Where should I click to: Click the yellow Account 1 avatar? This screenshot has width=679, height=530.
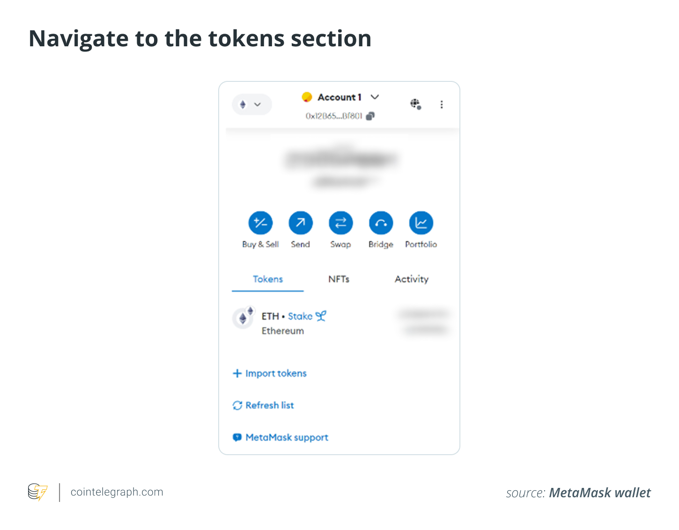pyautogui.click(x=307, y=97)
